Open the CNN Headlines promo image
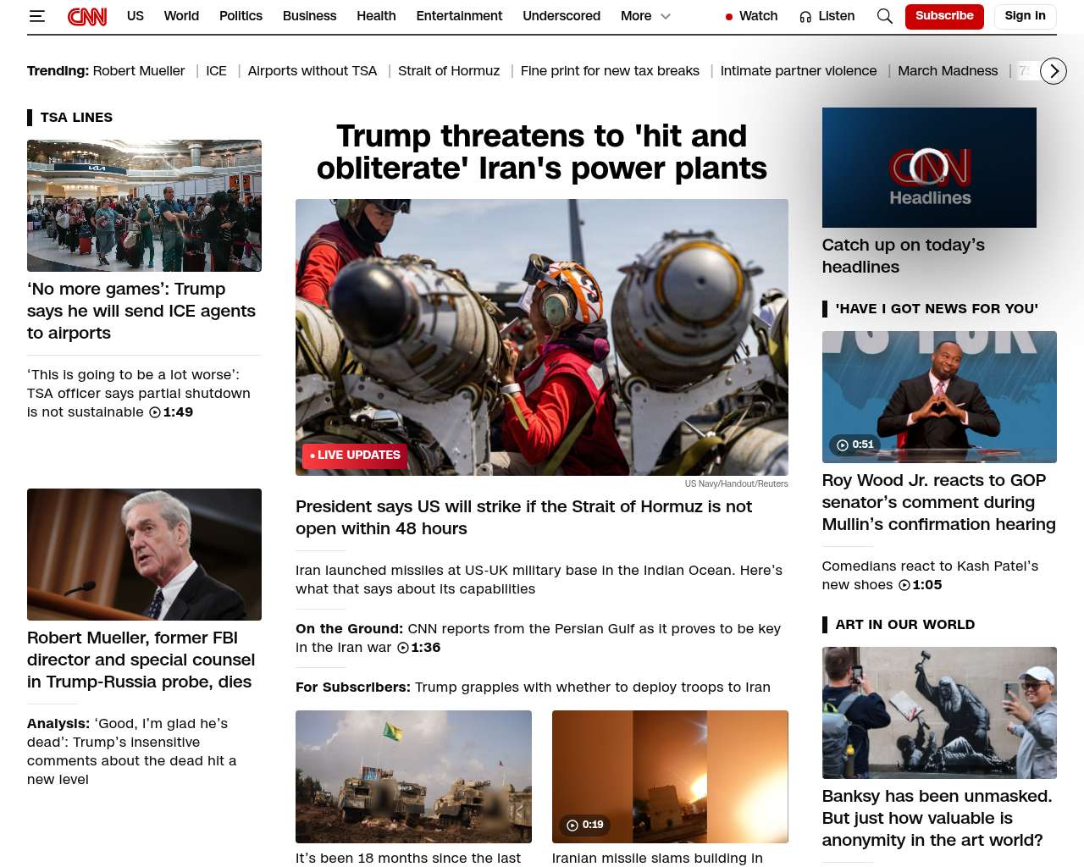 click(x=929, y=168)
